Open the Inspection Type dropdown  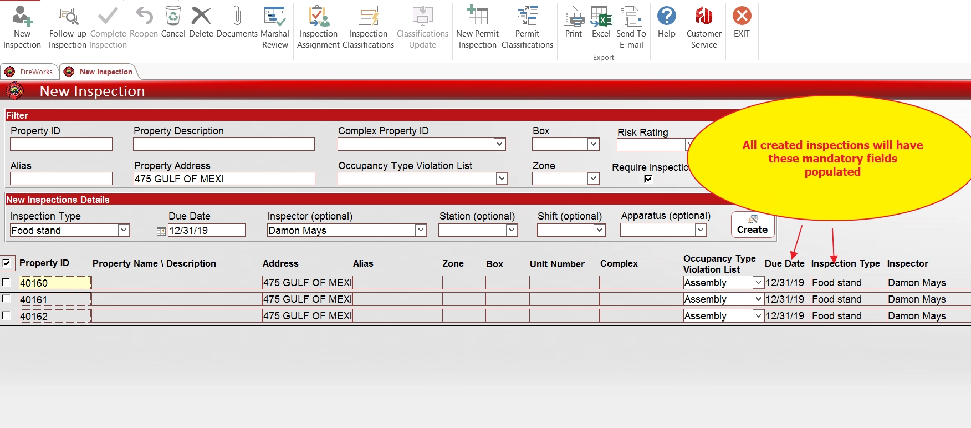(124, 230)
